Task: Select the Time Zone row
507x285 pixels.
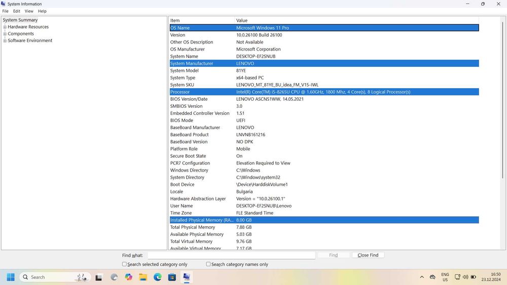Action: 324,213
